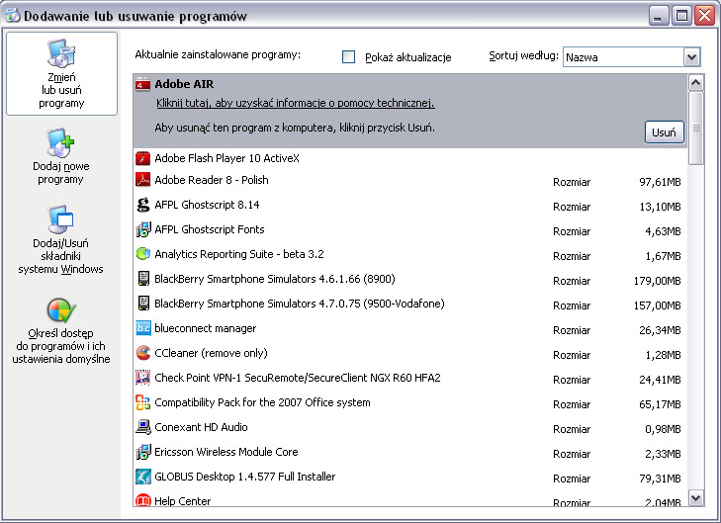Viewport: 721px width, 523px height.
Task: Click the Check Point VPN-1 icon
Action: tap(143, 378)
